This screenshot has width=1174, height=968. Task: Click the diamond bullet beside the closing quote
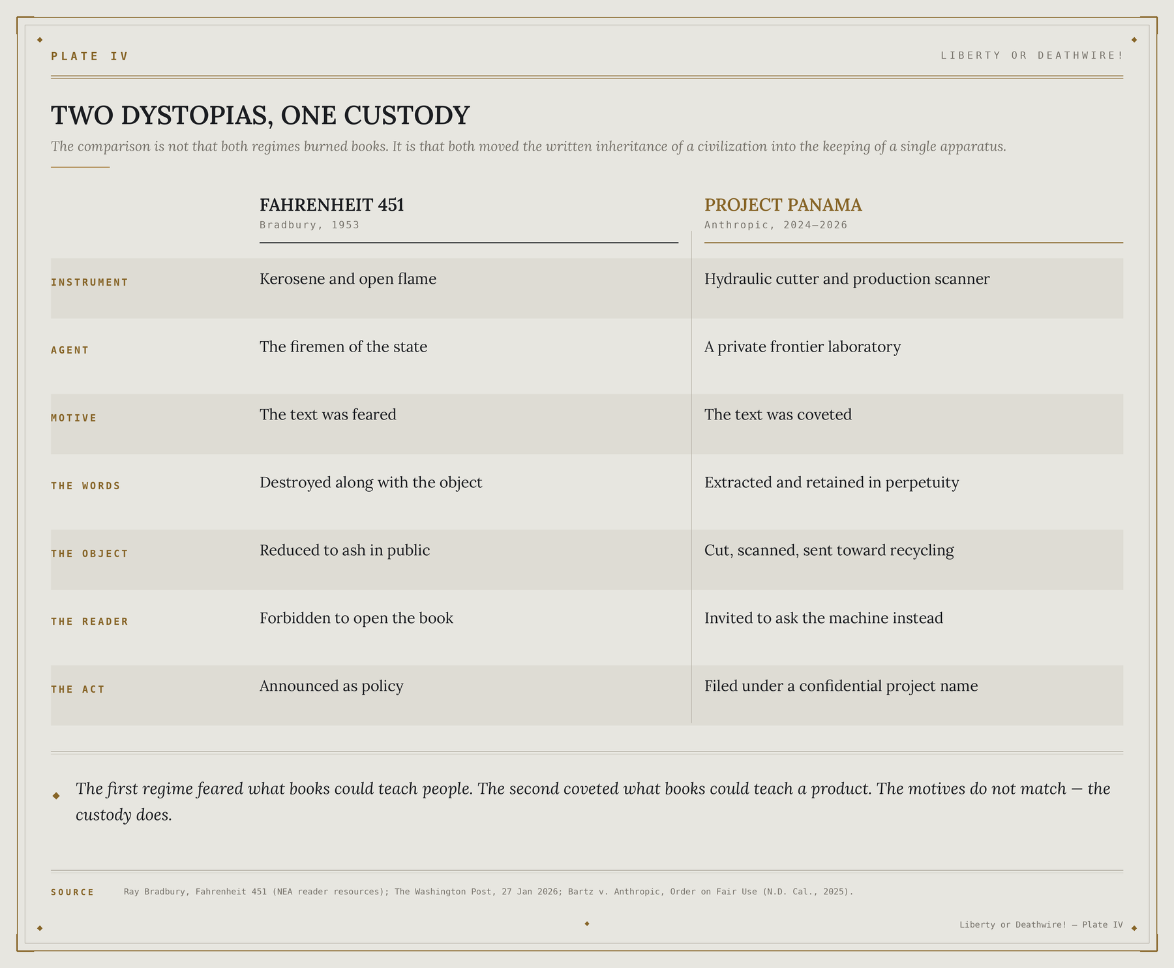pos(56,795)
